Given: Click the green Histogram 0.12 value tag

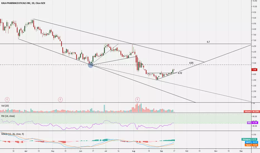Looking at the screenshot, I should [x=250, y=139].
